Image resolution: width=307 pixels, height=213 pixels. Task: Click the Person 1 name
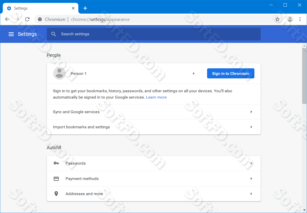click(79, 74)
